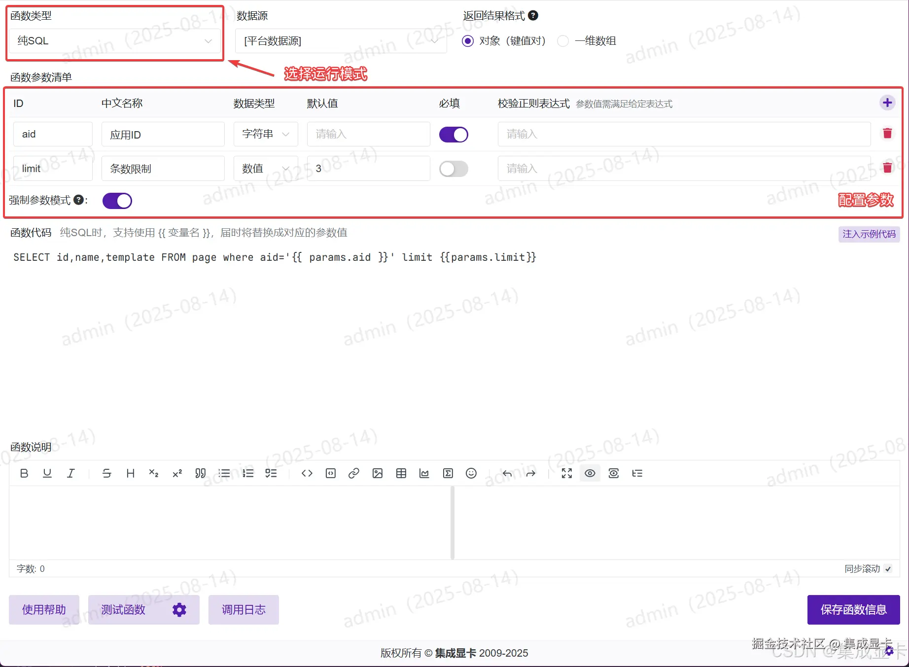This screenshot has height=667, width=909.
Task: Add a new function parameter row
Action: (x=887, y=103)
